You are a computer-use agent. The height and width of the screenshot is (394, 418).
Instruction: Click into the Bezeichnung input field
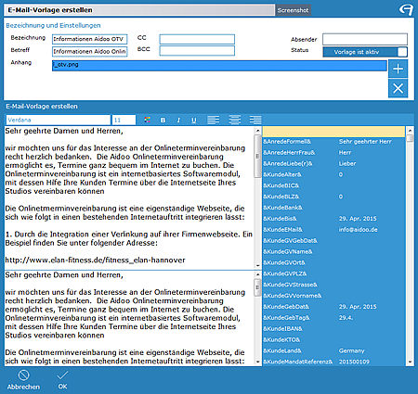coord(90,39)
